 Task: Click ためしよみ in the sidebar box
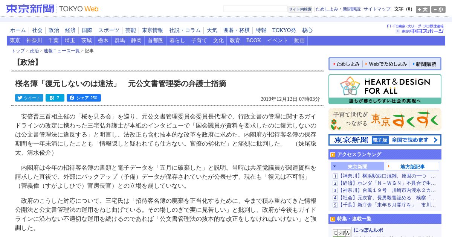pyautogui.click(x=346, y=64)
